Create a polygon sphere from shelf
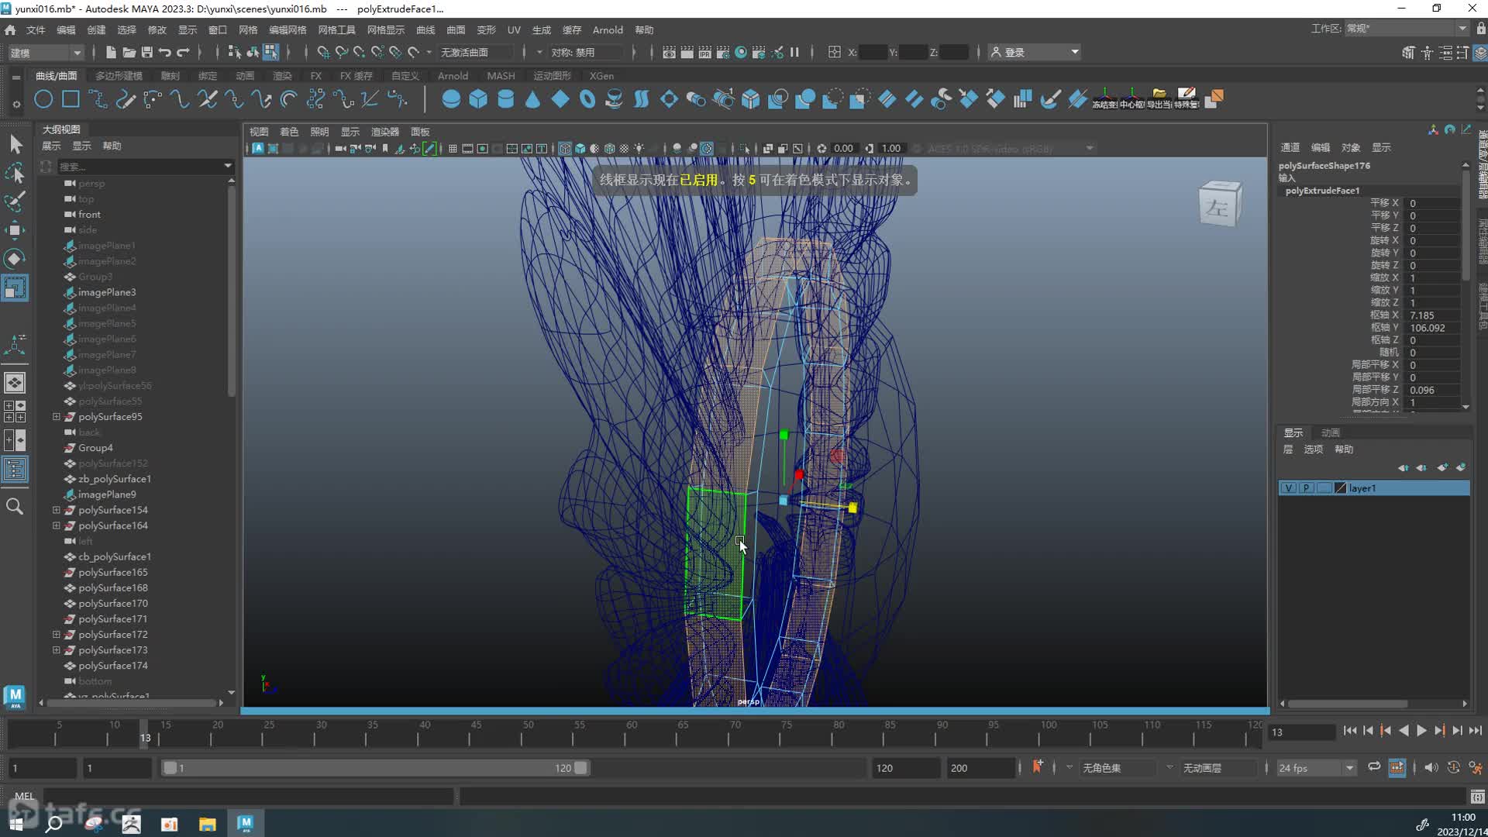 click(x=450, y=99)
